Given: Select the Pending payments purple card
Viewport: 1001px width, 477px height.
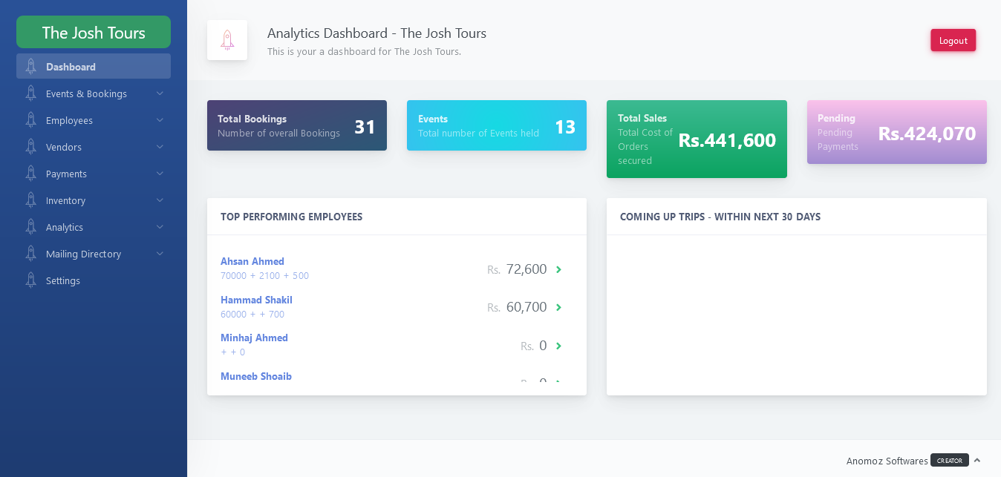Looking at the screenshot, I should pos(896,132).
